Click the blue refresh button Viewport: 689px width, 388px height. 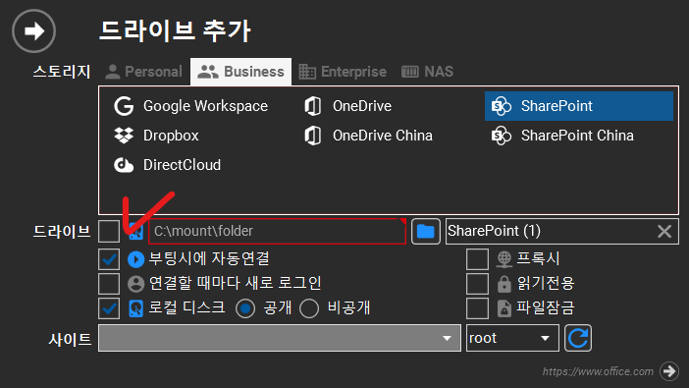pyautogui.click(x=578, y=338)
